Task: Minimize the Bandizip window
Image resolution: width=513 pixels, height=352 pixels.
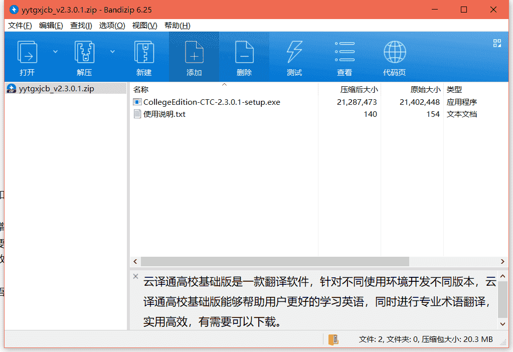Action: coord(435,10)
